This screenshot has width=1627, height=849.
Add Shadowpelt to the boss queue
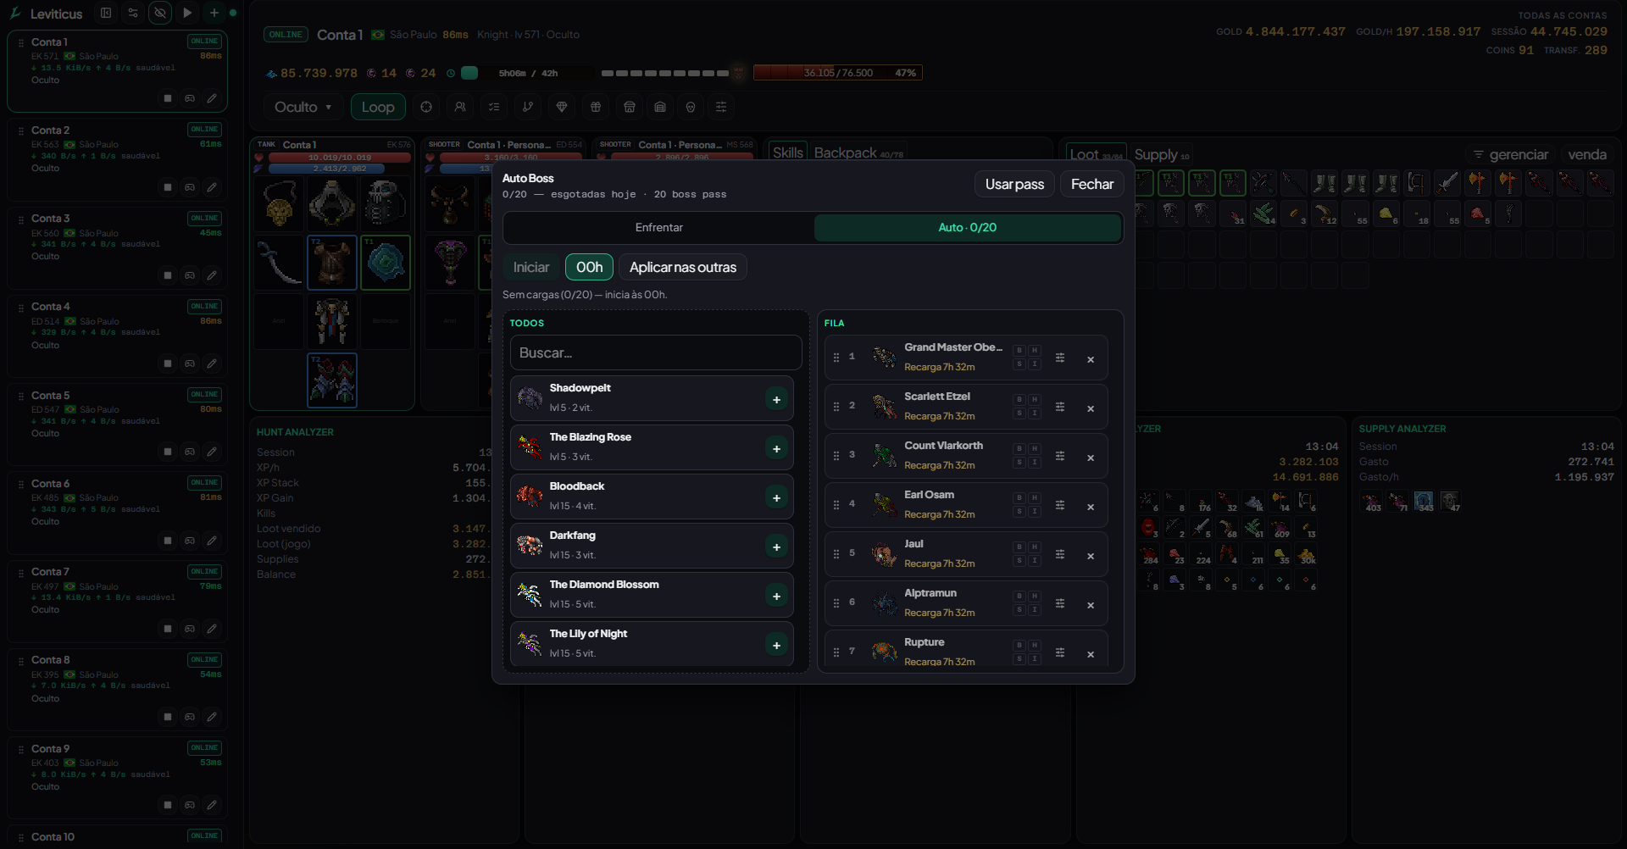776,399
